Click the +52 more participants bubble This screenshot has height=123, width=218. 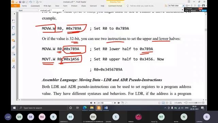coord(8,117)
